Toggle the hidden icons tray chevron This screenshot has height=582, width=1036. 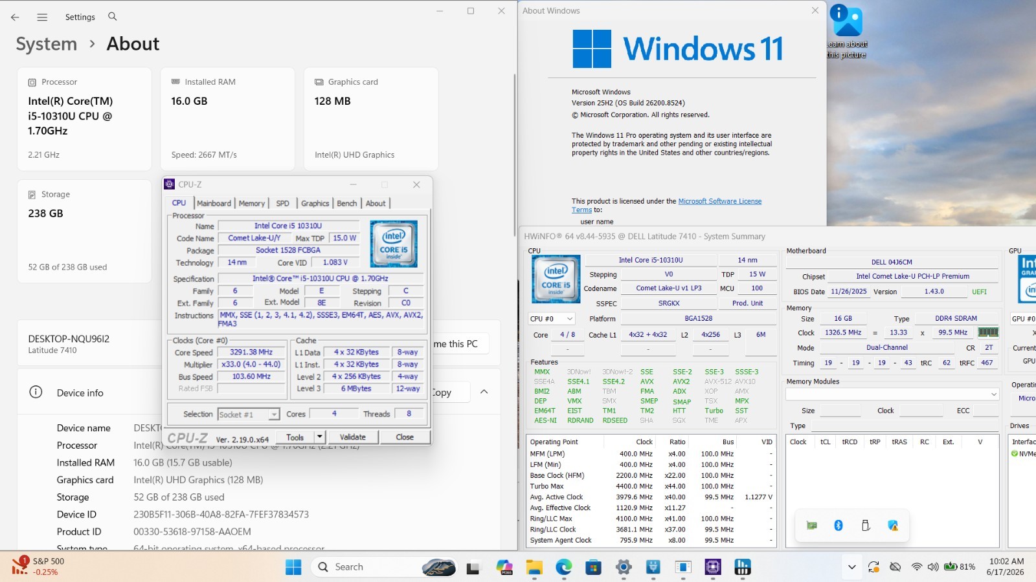coord(852,567)
